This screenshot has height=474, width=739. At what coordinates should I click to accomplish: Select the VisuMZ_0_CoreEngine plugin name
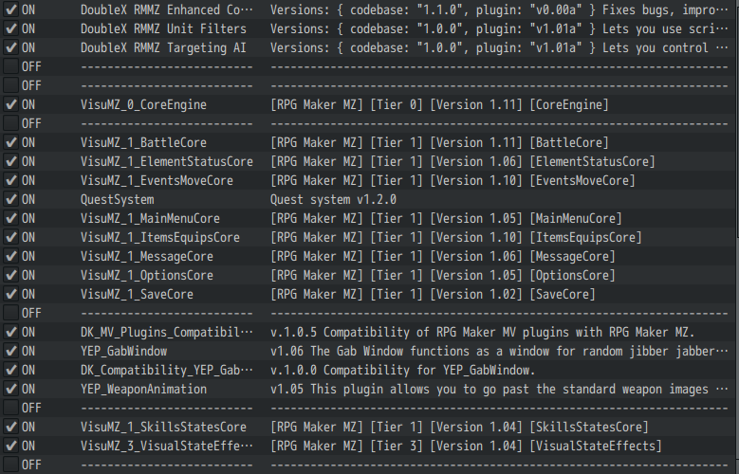pos(143,104)
